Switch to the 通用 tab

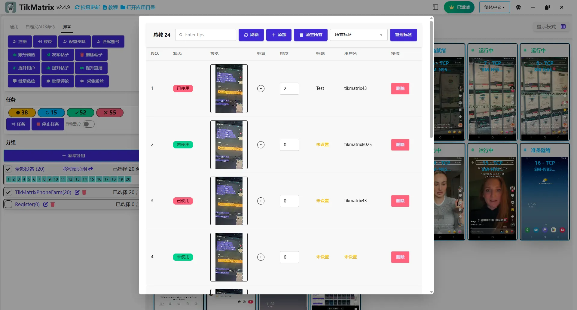(x=14, y=27)
